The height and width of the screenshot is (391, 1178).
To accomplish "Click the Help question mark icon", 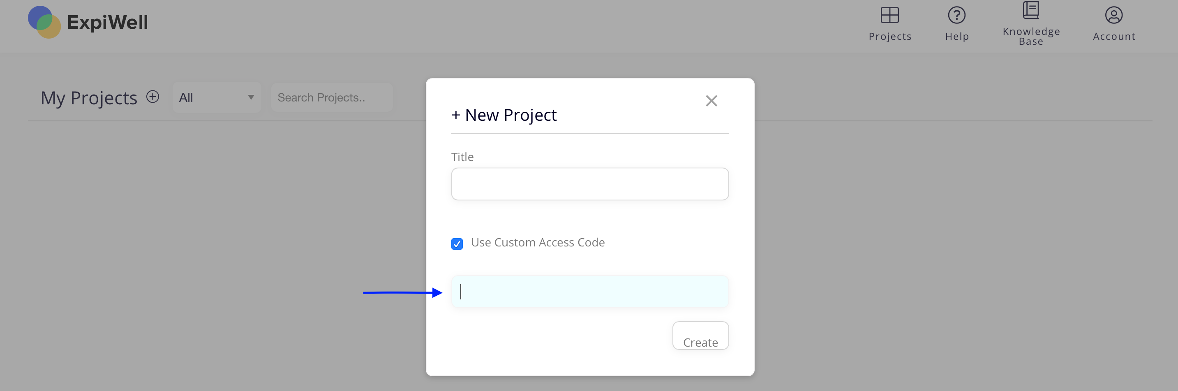I will coord(956,15).
